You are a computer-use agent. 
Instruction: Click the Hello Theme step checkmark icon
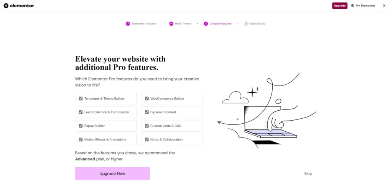171,24
